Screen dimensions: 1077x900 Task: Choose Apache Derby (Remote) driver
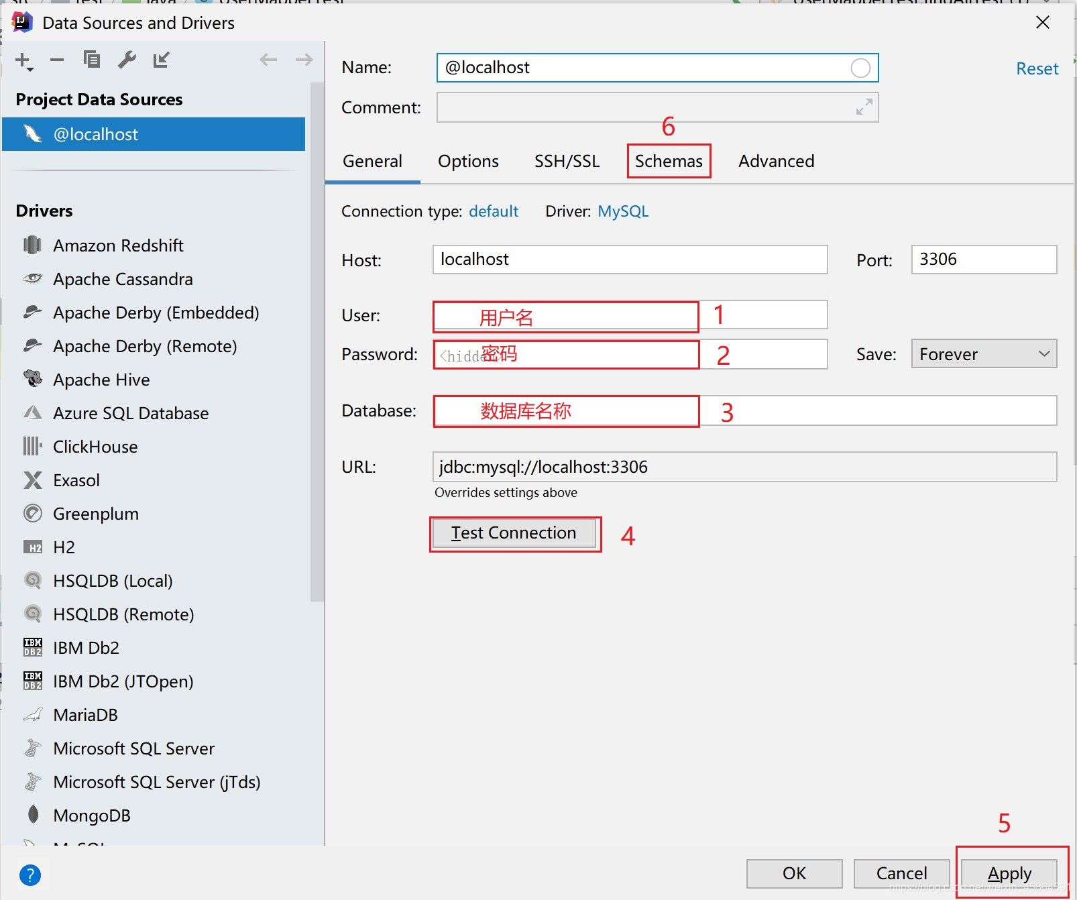click(x=154, y=346)
